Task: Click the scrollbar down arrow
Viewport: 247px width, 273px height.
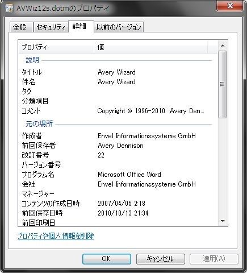Action: (x=223, y=221)
